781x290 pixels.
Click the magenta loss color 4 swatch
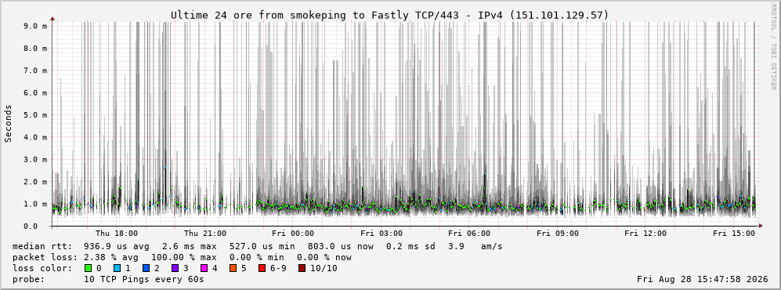[204, 268]
